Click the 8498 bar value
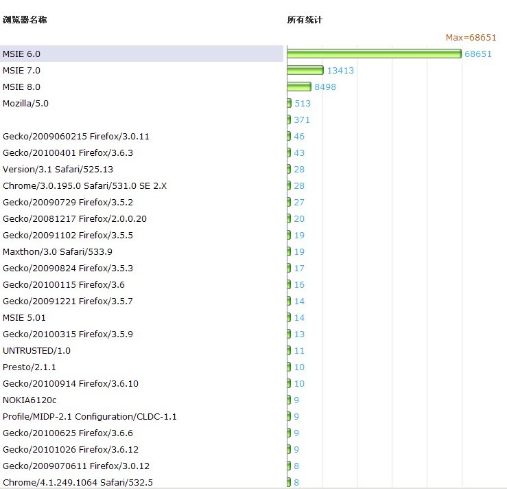Viewport: 507px width, 489px height. point(325,87)
